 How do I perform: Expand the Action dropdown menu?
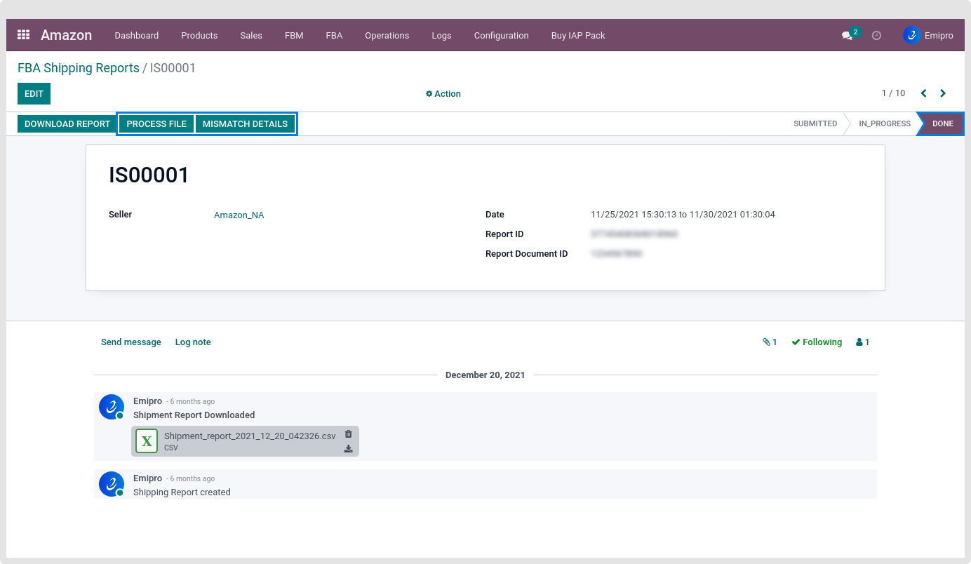coord(443,94)
